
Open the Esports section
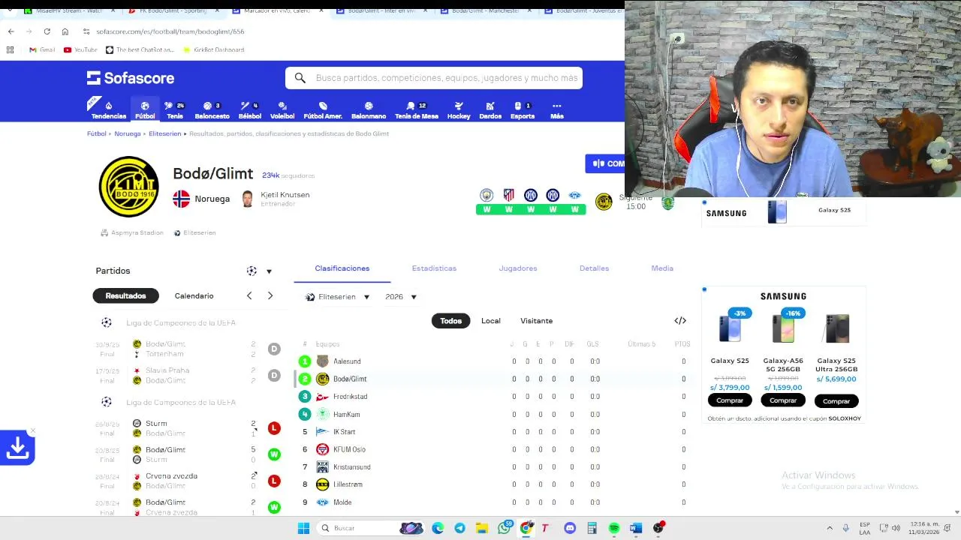click(523, 110)
